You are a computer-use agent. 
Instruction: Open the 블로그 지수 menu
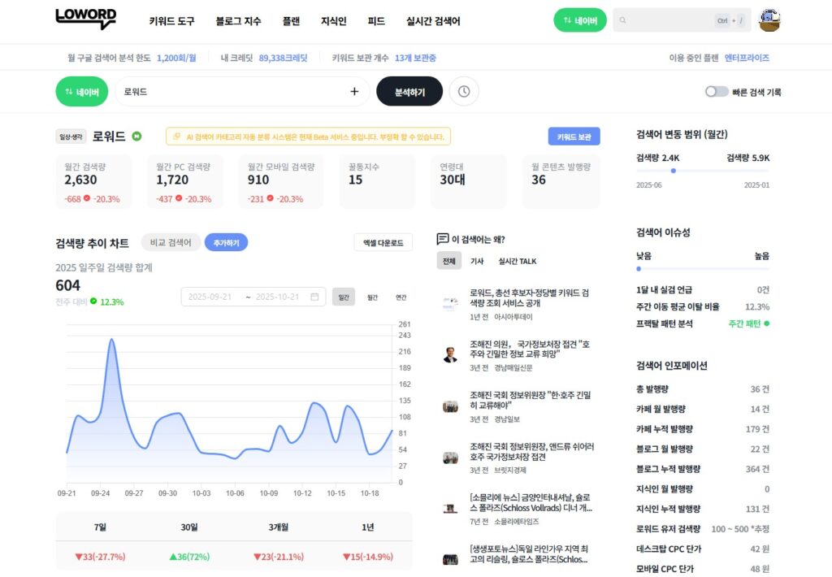pos(238,21)
